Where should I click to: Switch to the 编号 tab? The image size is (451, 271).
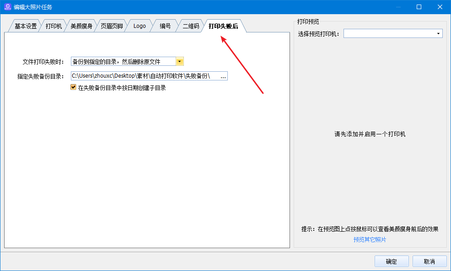point(165,26)
